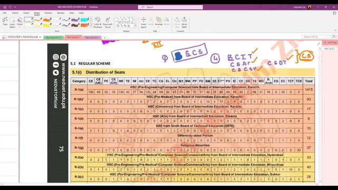Click the 'Category' table header cell
This screenshot has width=338, height=190.
tap(79, 81)
